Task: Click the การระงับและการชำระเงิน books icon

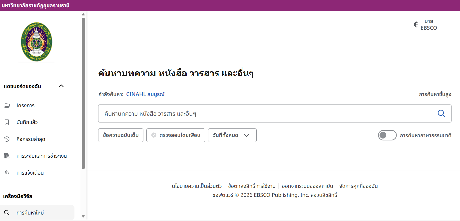Action: click(x=7, y=156)
